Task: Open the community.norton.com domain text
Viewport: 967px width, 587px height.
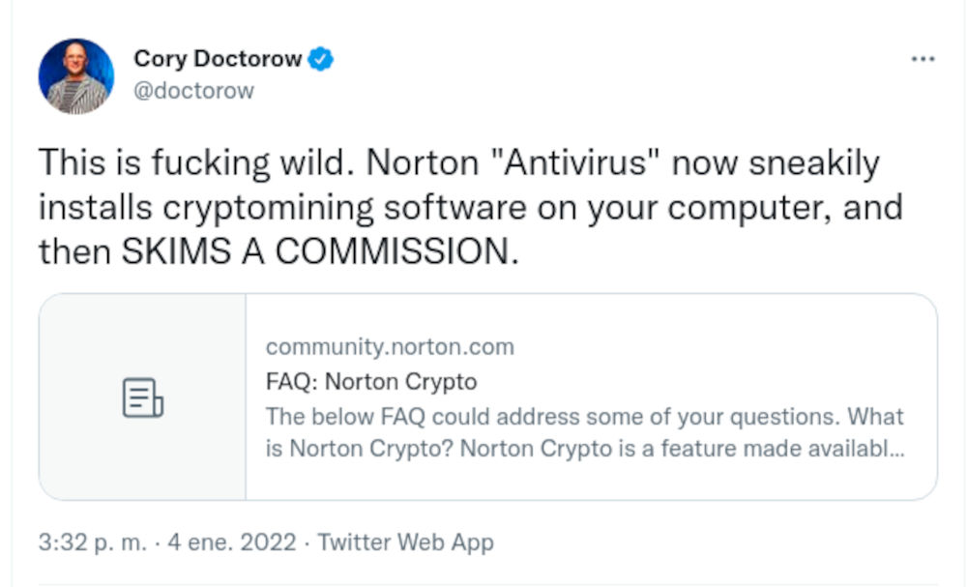Action: pos(390,347)
